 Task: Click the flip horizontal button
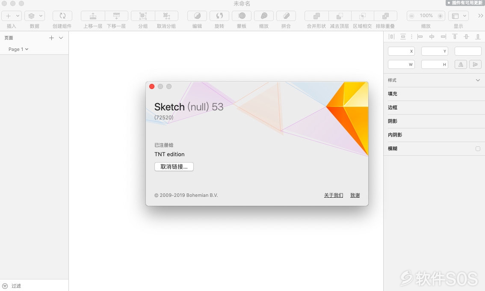[461, 64]
